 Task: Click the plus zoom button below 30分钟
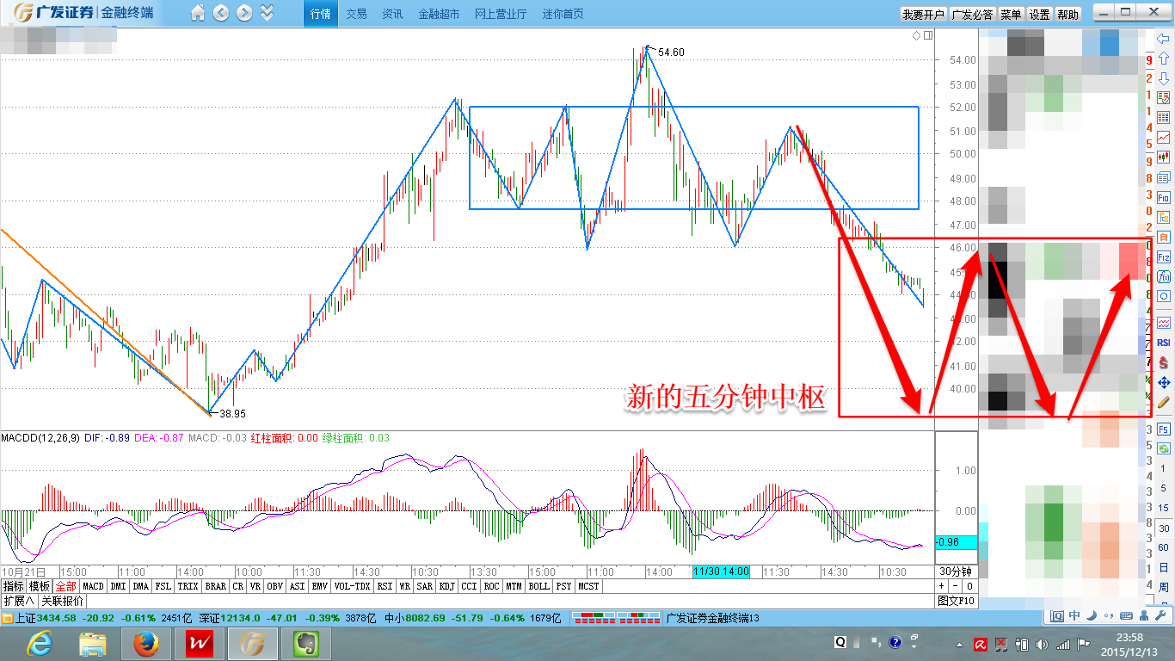coord(941,586)
